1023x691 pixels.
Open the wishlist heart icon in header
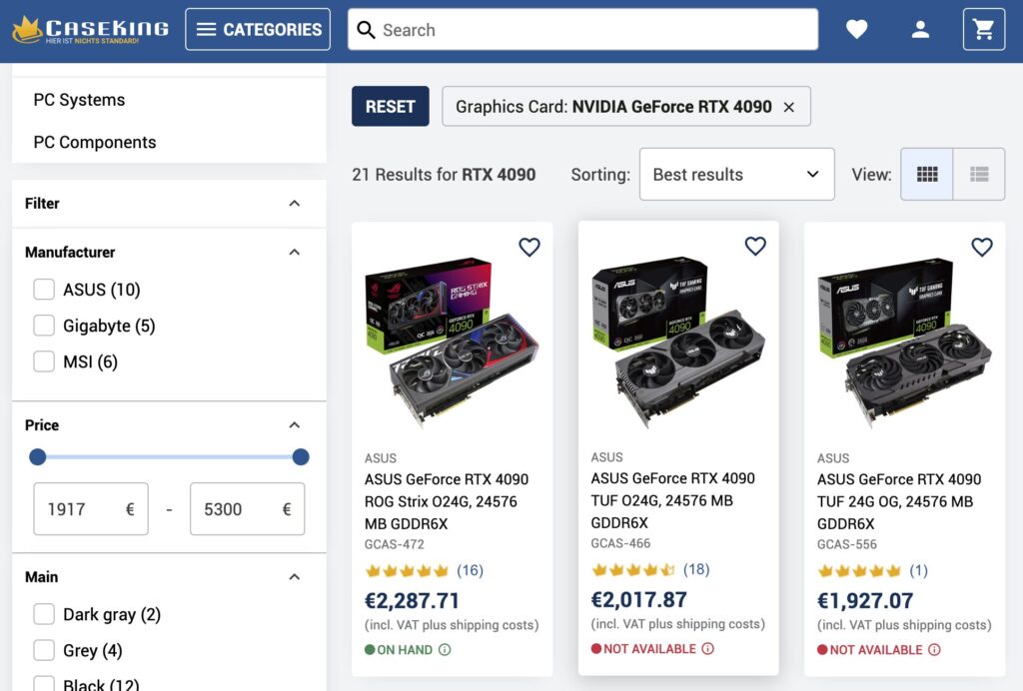tap(856, 30)
